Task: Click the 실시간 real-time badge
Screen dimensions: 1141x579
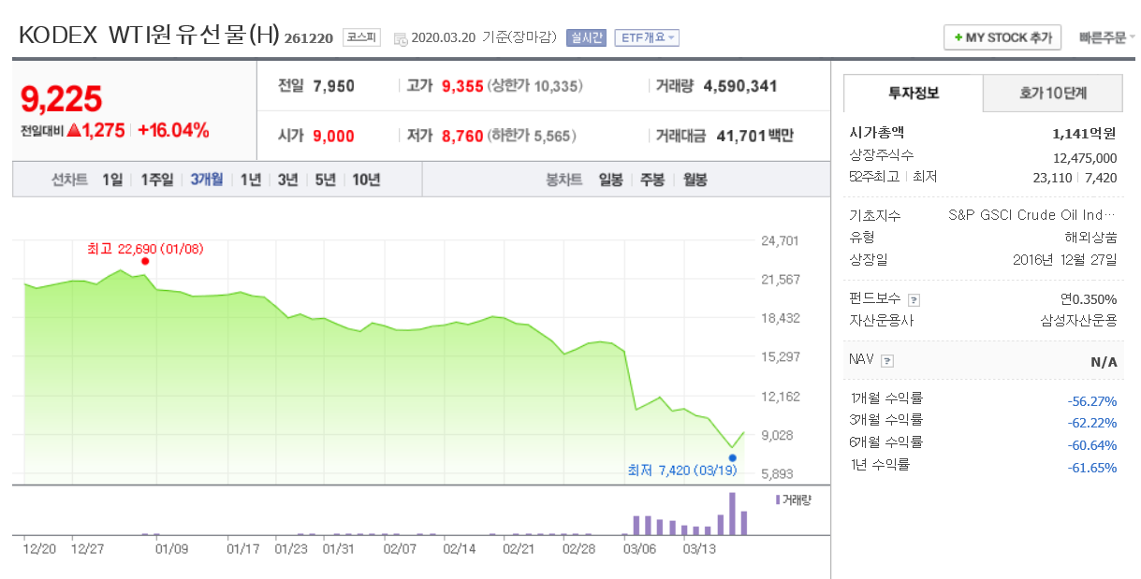Action: (x=586, y=37)
